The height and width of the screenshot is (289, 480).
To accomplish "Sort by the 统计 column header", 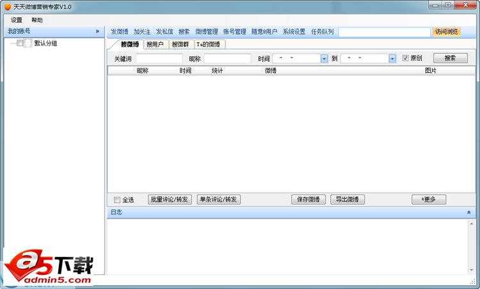I will click(x=217, y=70).
